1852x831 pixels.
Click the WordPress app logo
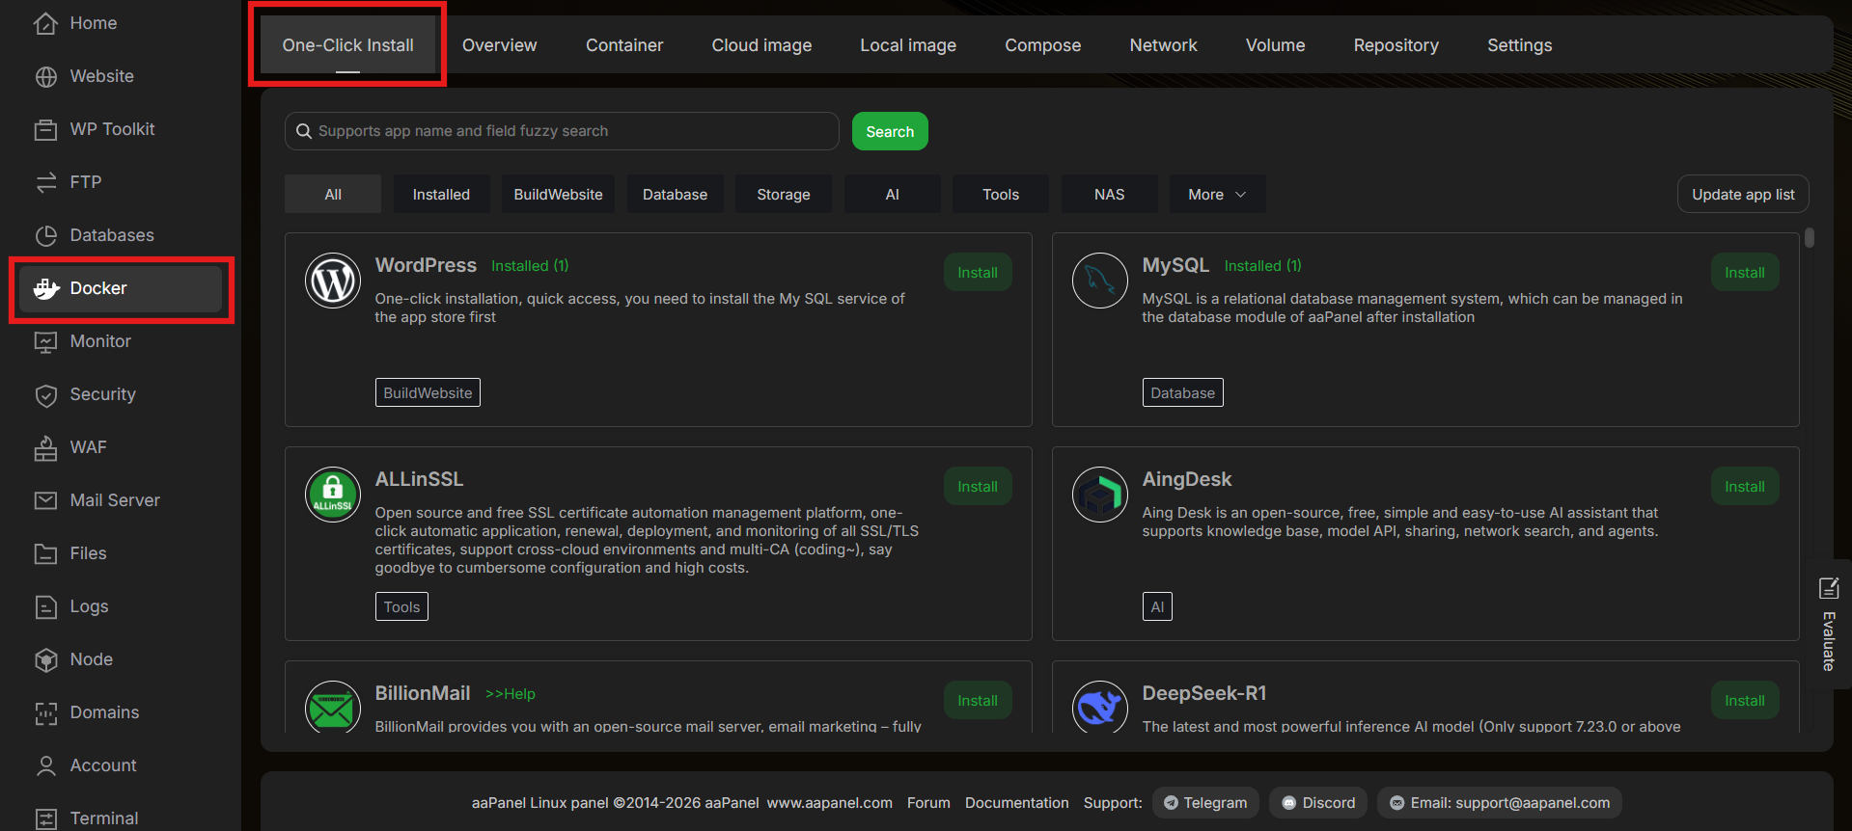(x=333, y=281)
